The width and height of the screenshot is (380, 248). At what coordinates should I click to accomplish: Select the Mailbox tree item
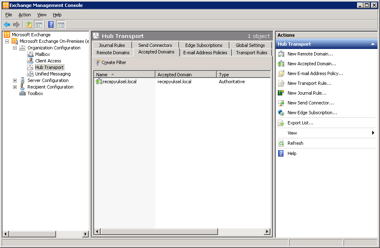[43, 54]
